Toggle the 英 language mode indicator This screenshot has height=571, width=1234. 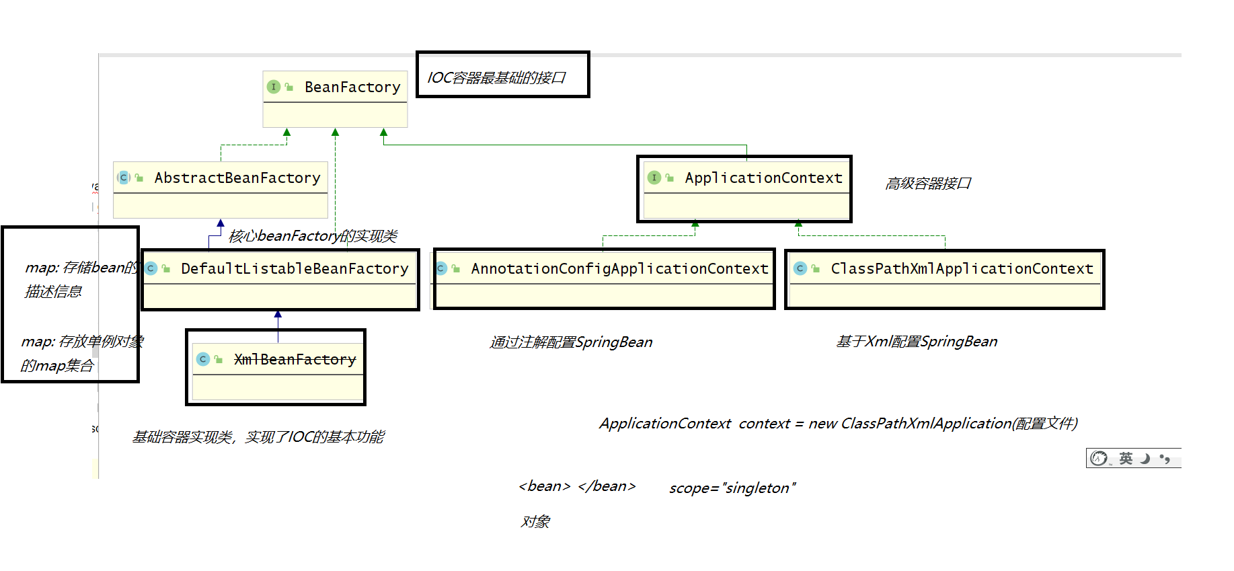click(x=1126, y=458)
